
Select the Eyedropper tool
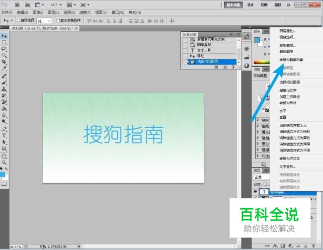click(4, 68)
